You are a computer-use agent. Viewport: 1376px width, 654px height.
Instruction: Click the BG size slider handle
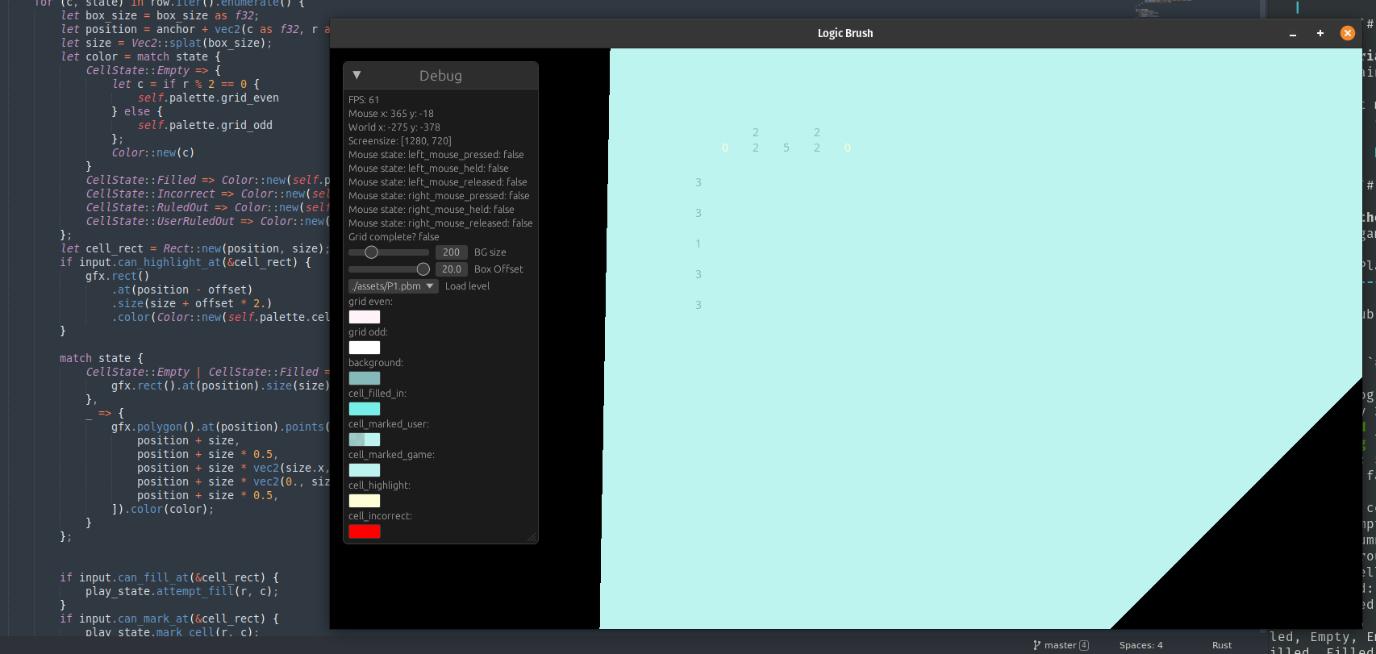371,252
